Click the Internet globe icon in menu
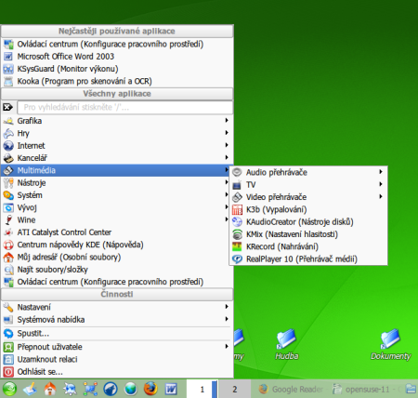 pyautogui.click(x=8, y=146)
